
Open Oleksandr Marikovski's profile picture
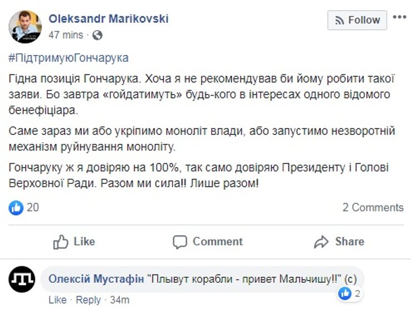(x=25, y=26)
